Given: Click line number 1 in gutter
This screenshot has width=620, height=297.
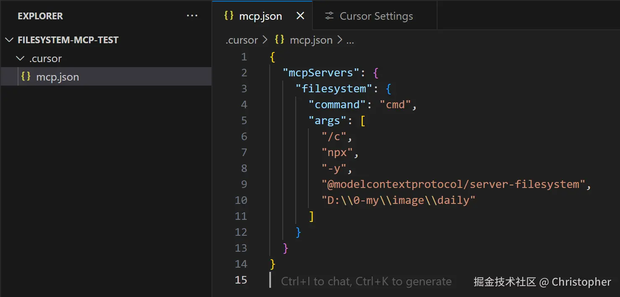Looking at the screenshot, I should pyautogui.click(x=244, y=57).
